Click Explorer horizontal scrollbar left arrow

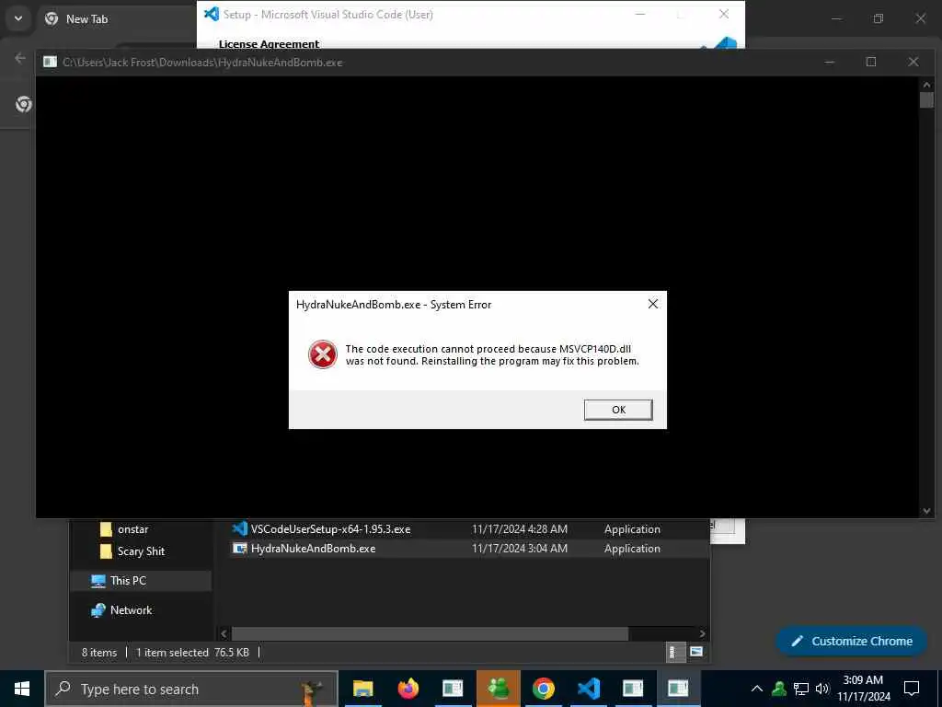click(224, 633)
